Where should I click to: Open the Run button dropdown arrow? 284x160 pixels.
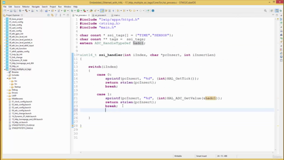81,11
